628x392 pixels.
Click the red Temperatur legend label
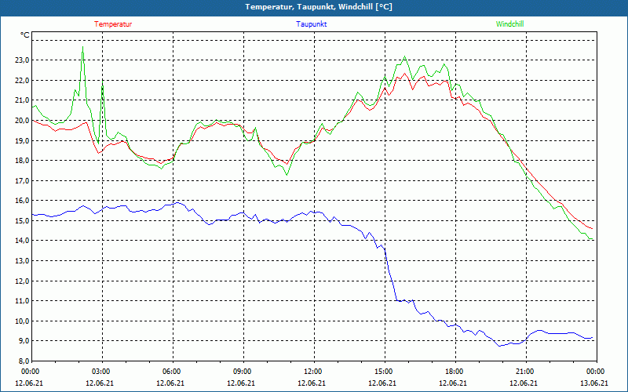click(113, 24)
